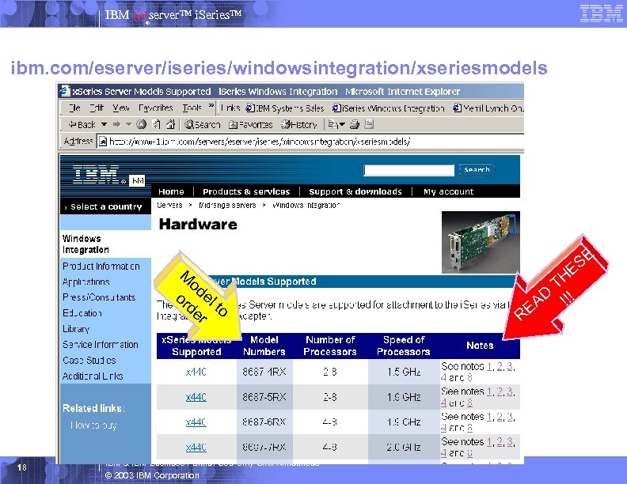Click x440 link in 8687-7RX row
This screenshot has width=627, height=484.
(x=196, y=448)
